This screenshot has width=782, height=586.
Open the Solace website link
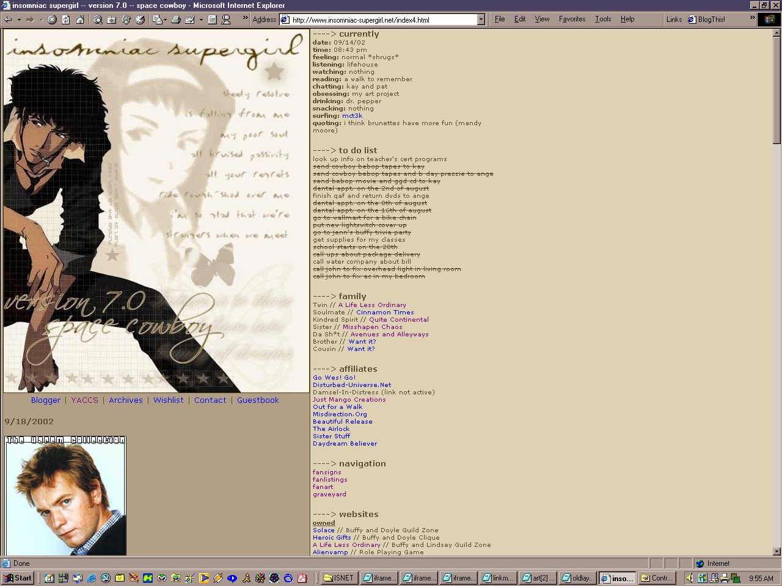pyautogui.click(x=324, y=530)
